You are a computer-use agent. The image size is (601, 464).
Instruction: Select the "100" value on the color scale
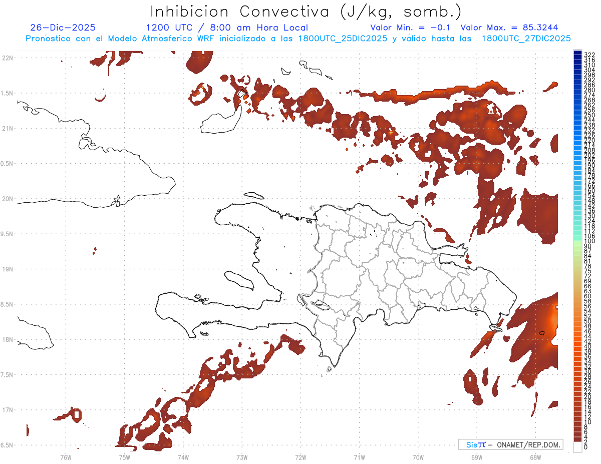pos(589,242)
